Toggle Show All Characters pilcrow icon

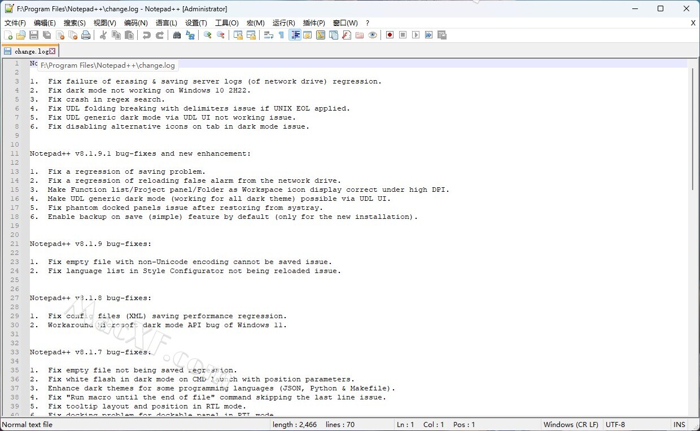(x=282, y=35)
